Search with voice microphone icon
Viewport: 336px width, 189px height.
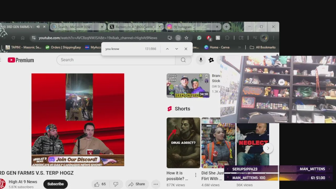coord(201,60)
